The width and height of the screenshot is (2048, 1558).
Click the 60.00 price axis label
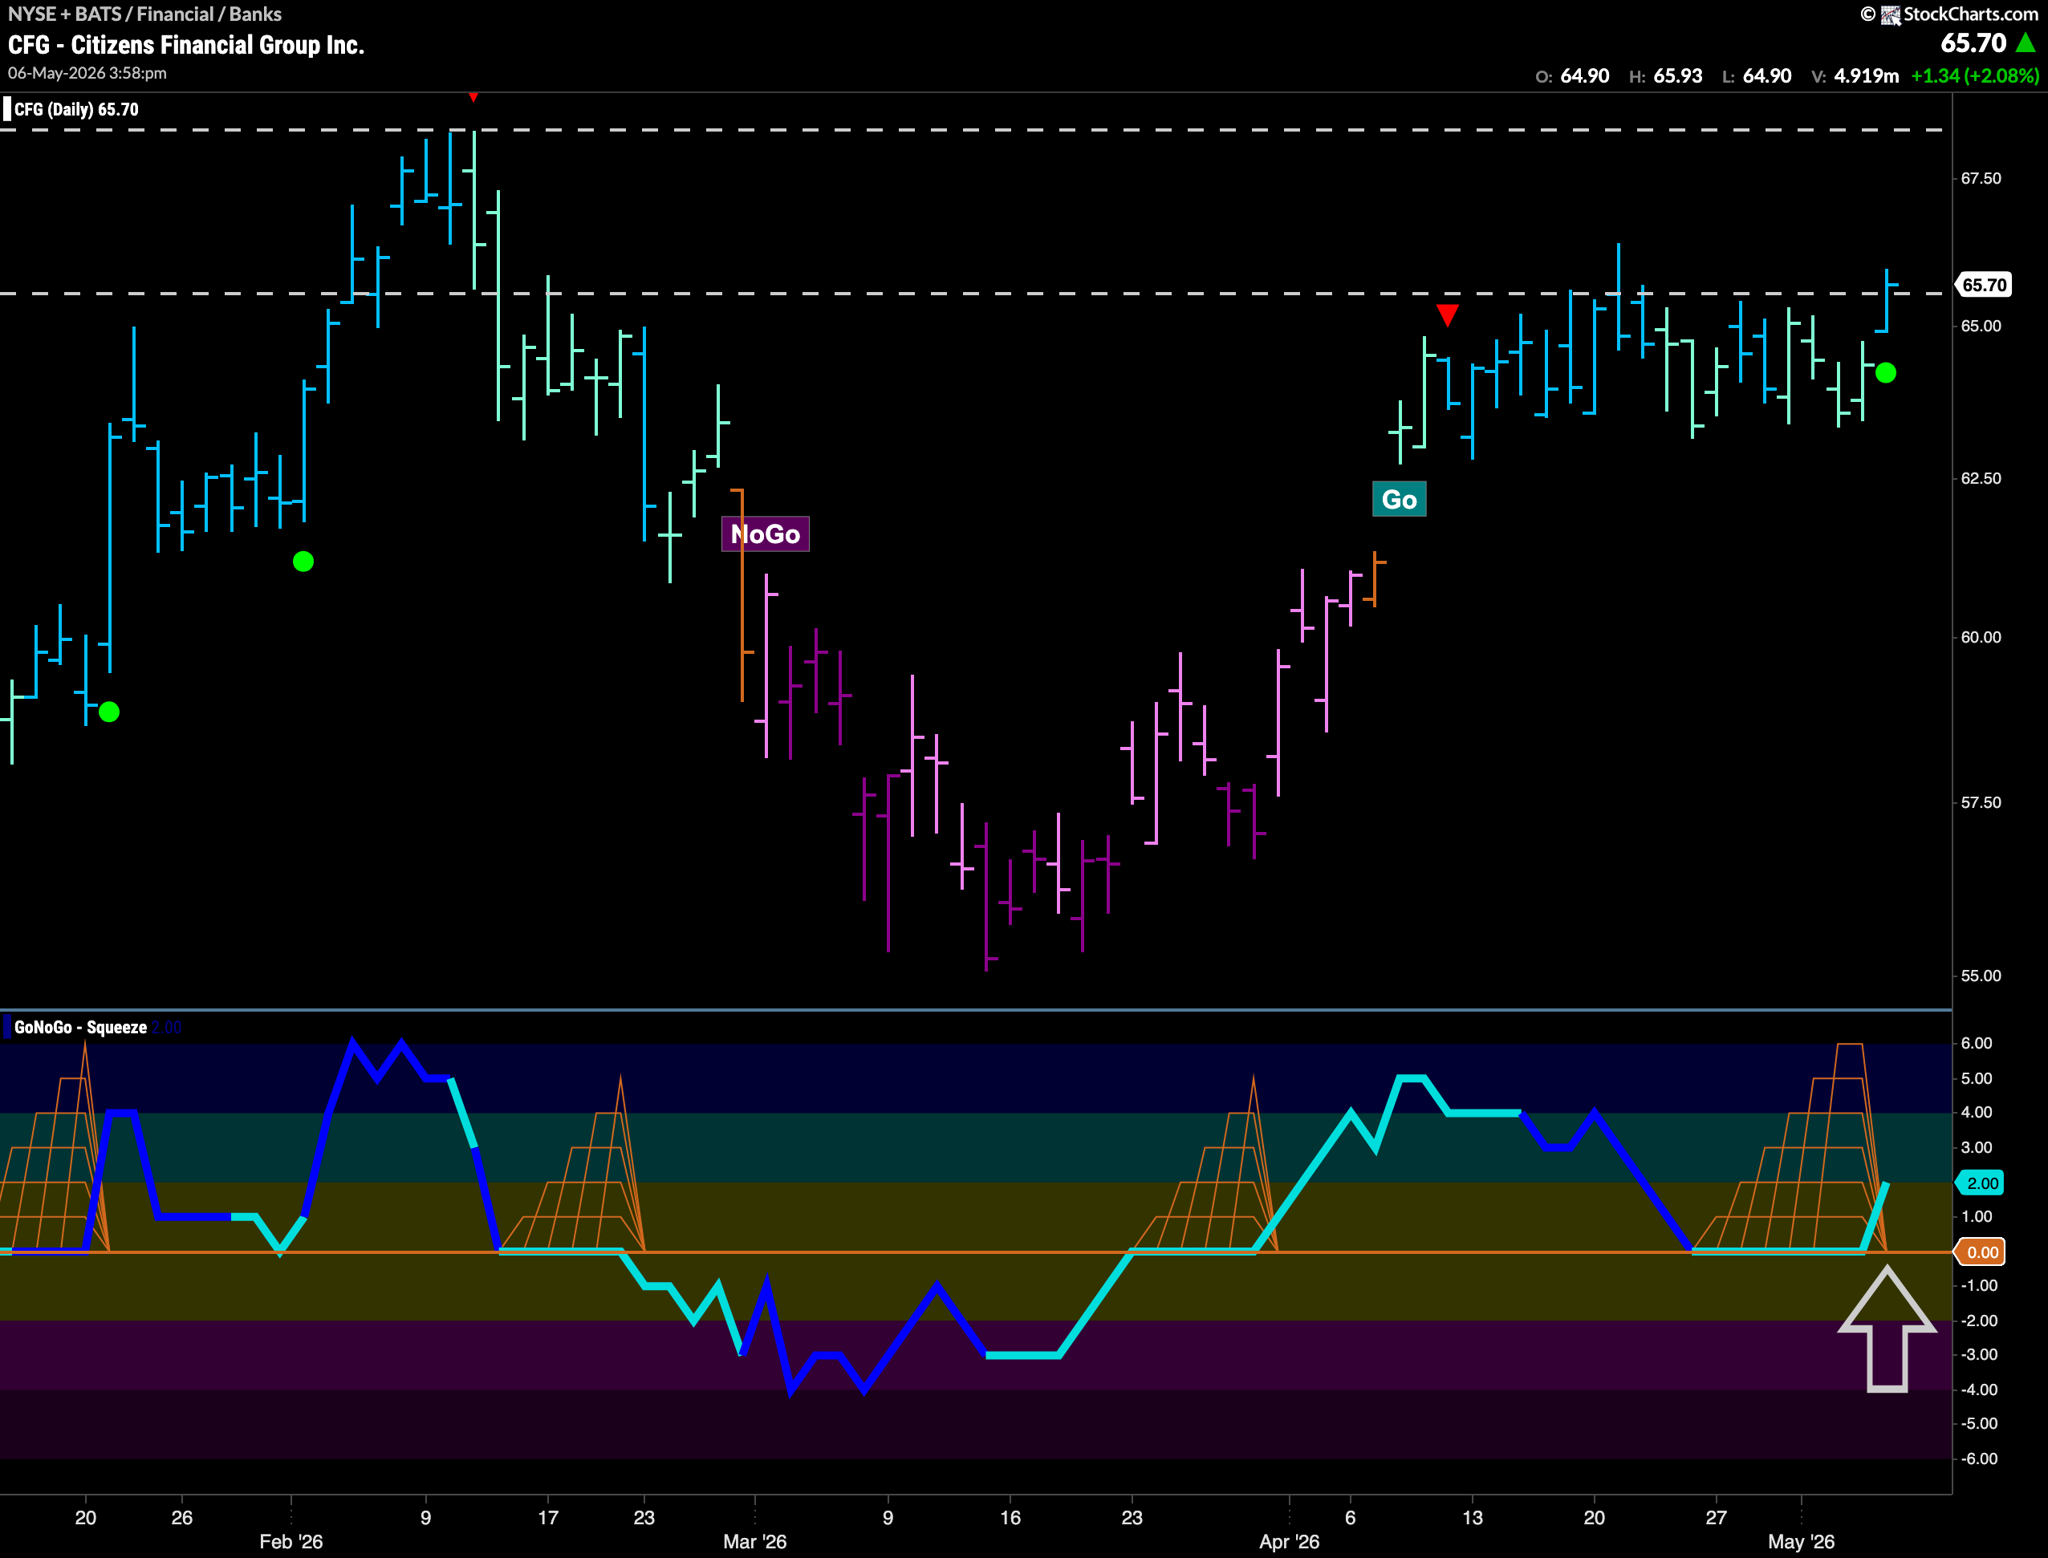coord(1981,637)
